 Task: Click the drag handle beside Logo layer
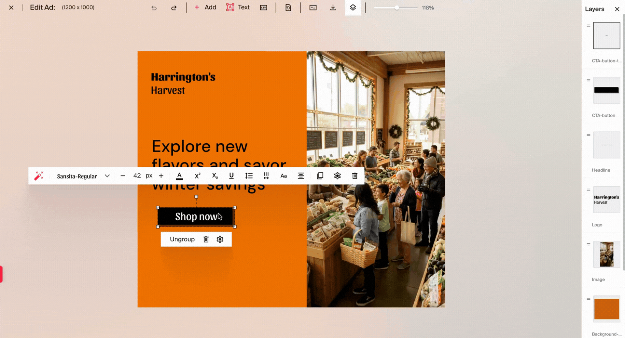[588, 189]
